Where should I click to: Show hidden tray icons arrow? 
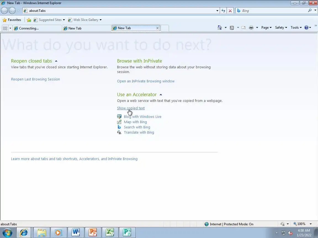pyautogui.click(x=277, y=233)
